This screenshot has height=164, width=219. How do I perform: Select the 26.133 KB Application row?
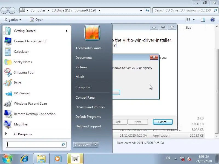pos(159,136)
